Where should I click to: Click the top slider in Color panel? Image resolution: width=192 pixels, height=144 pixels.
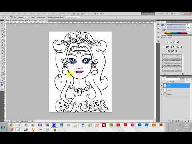176,25
